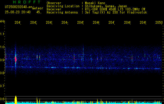Click the 'meteor' label
The image size is (164, 104).
click(x=38, y=8)
